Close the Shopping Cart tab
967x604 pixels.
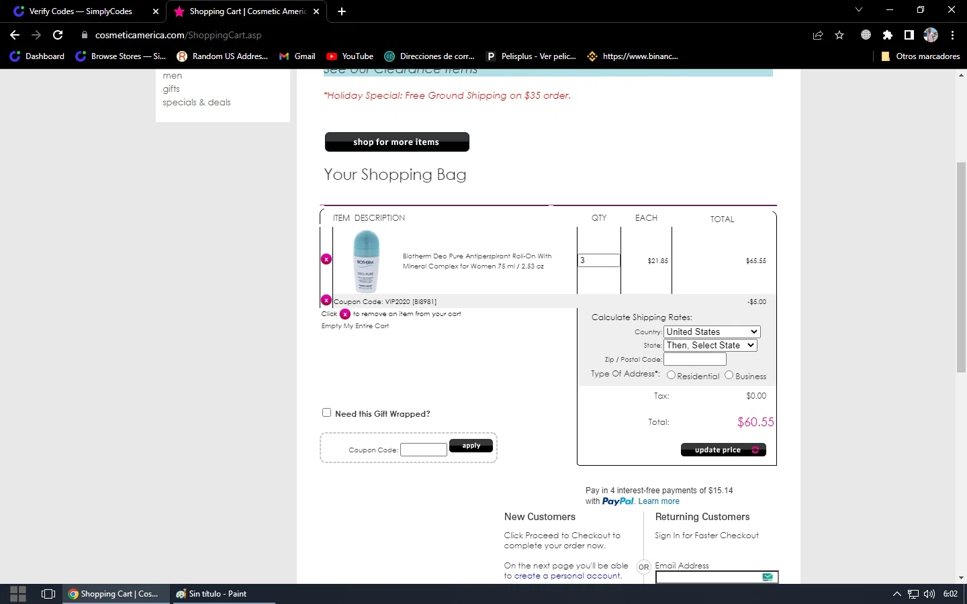(x=316, y=11)
